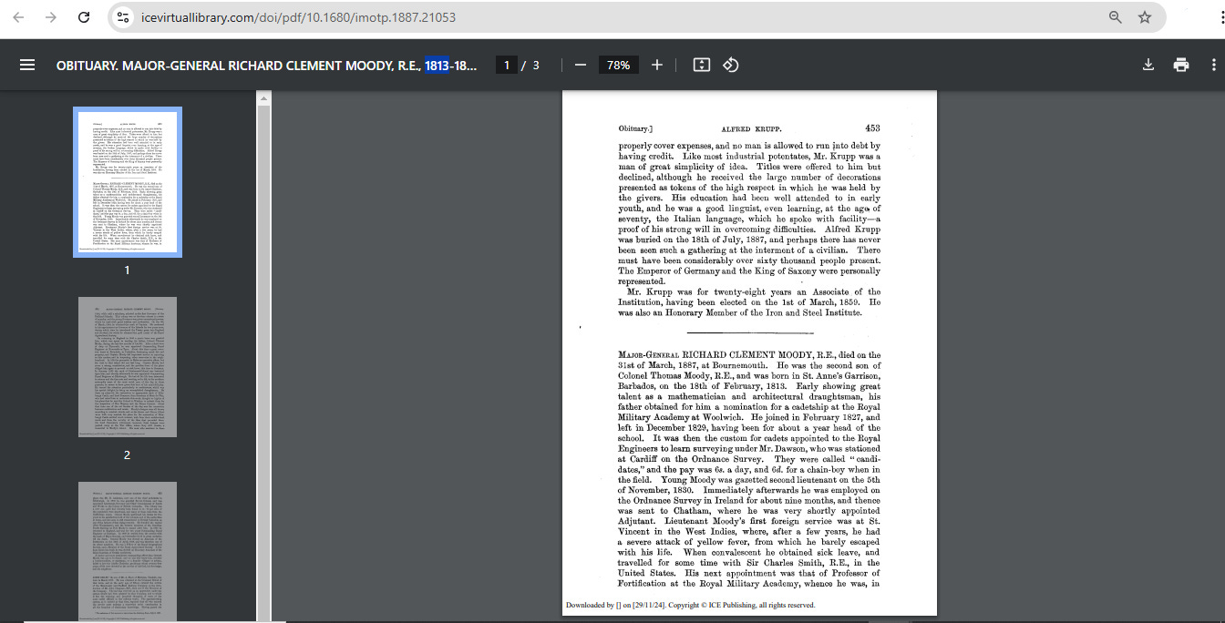Toggle the PDF sidebar menu
1225x623 pixels.
click(27, 65)
